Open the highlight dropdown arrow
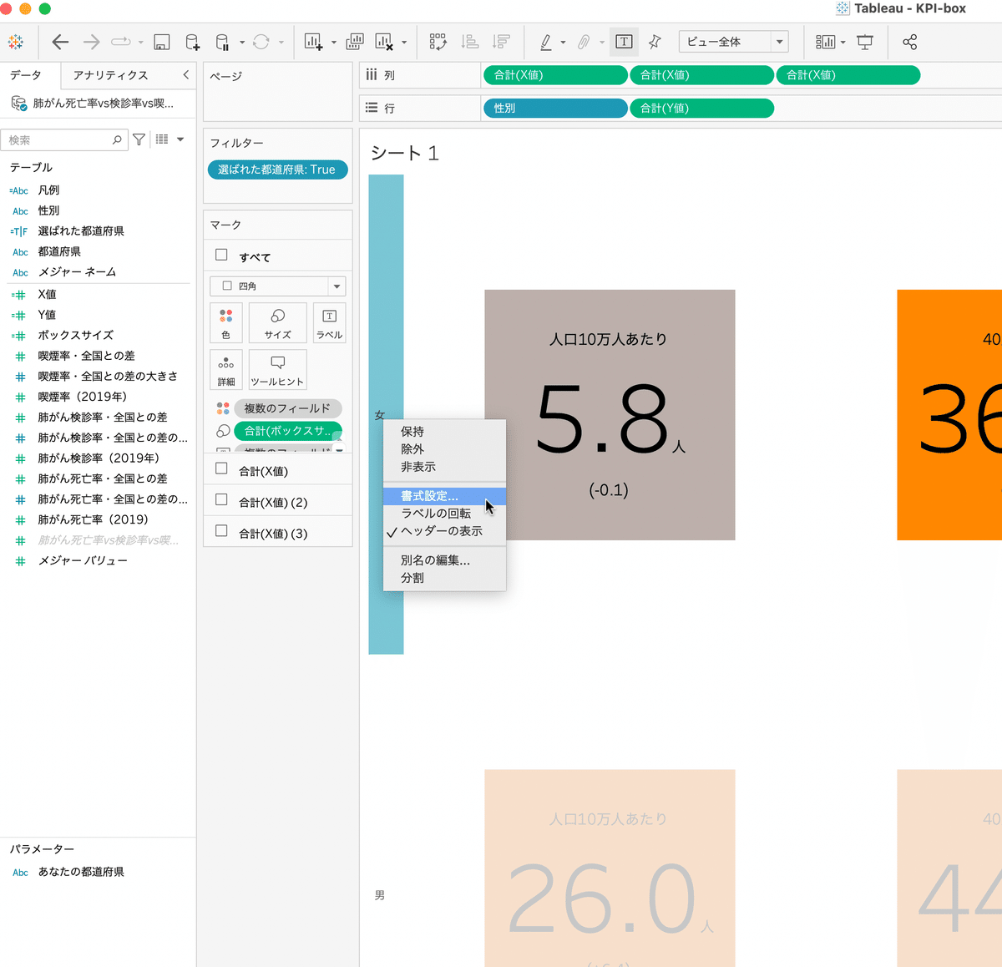 click(x=563, y=43)
